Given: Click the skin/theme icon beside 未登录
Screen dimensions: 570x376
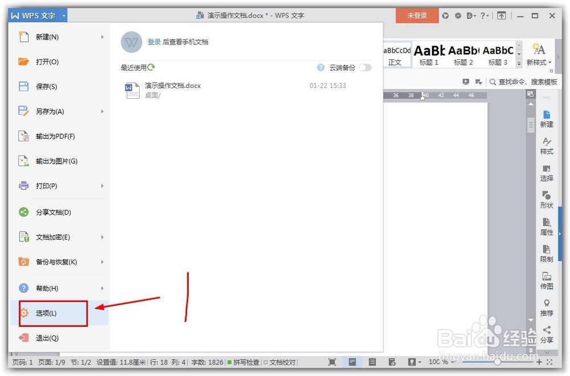Looking at the screenshot, I should (445, 15).
